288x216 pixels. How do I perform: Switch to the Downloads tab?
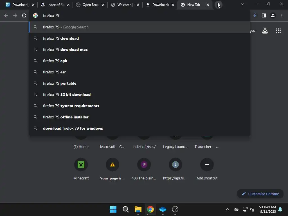(160, 5)
